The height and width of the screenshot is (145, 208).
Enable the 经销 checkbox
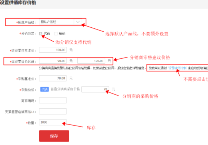pyautogui.click(x=56, y=33)
